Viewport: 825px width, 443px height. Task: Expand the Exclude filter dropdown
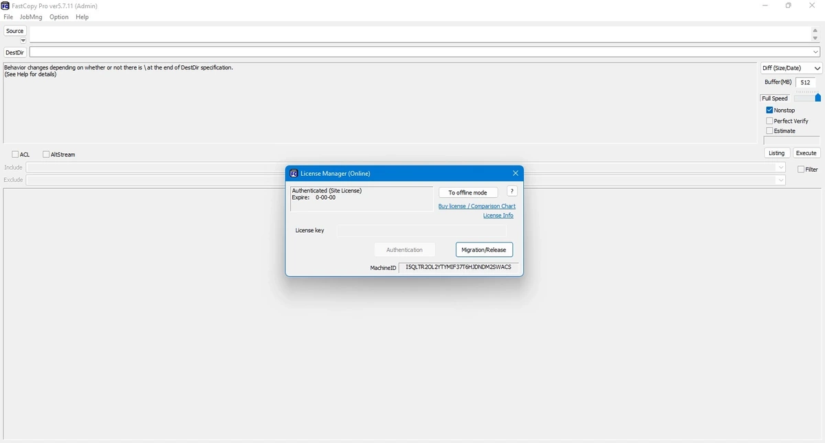pos(781,180)
